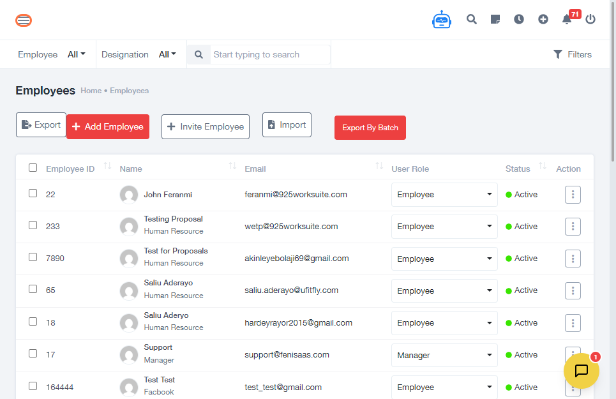Click the Export By Batch button

[x=370, y=128]
